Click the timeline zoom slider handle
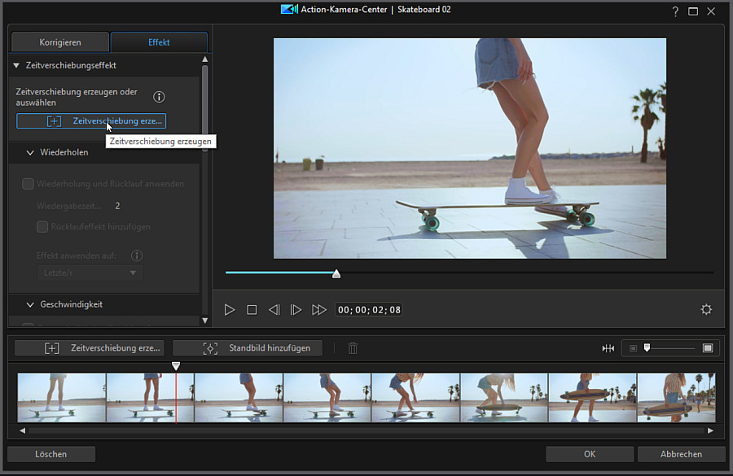This screenshot has height=476, width=733. pyautogui.click(x=647, y=348)
